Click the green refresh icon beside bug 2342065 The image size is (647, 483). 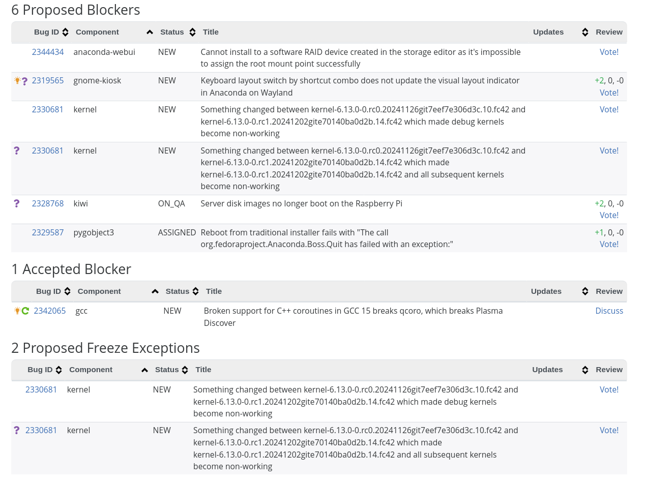(25, 311)
